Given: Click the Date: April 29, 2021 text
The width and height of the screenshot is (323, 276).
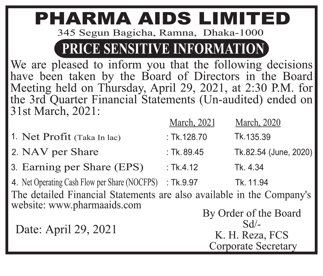Looking at the screenshot, I should (x=66, y=229).
